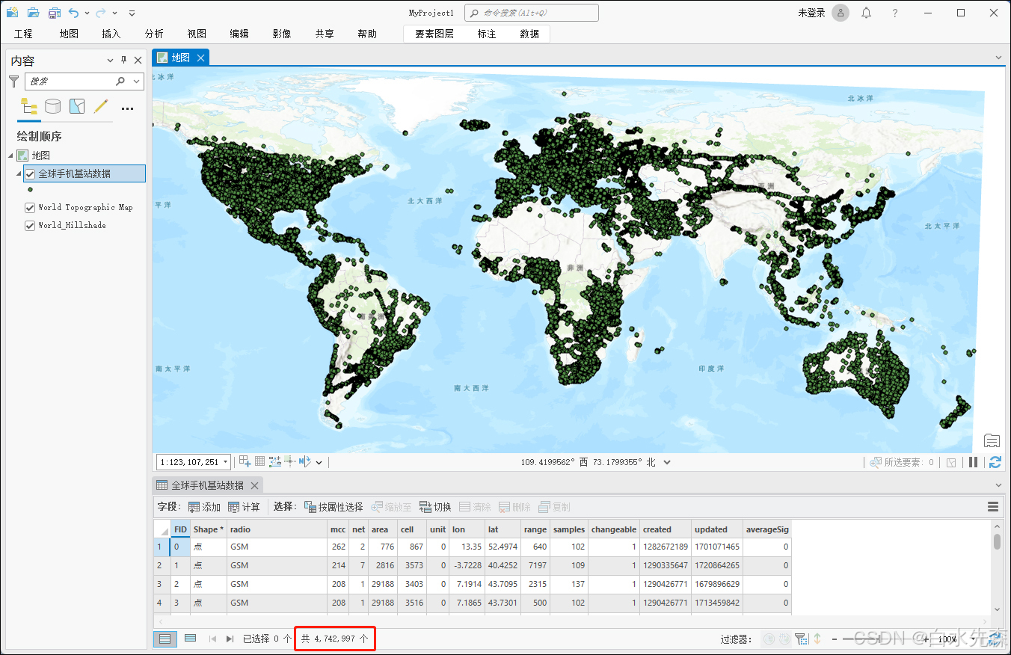
Task: Open the notifications bell
Action: (866, 13)
